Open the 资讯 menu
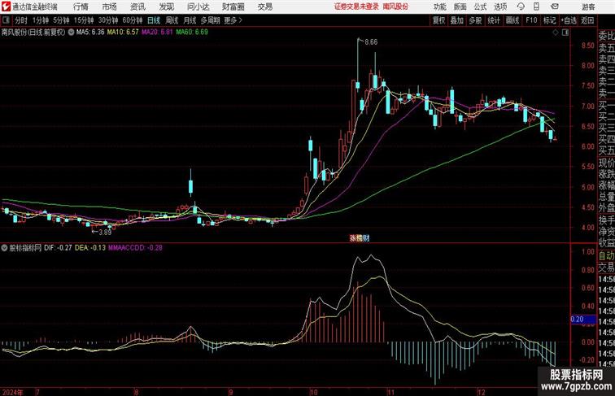This screenshot has height=396, width=615. coord(137,7)
